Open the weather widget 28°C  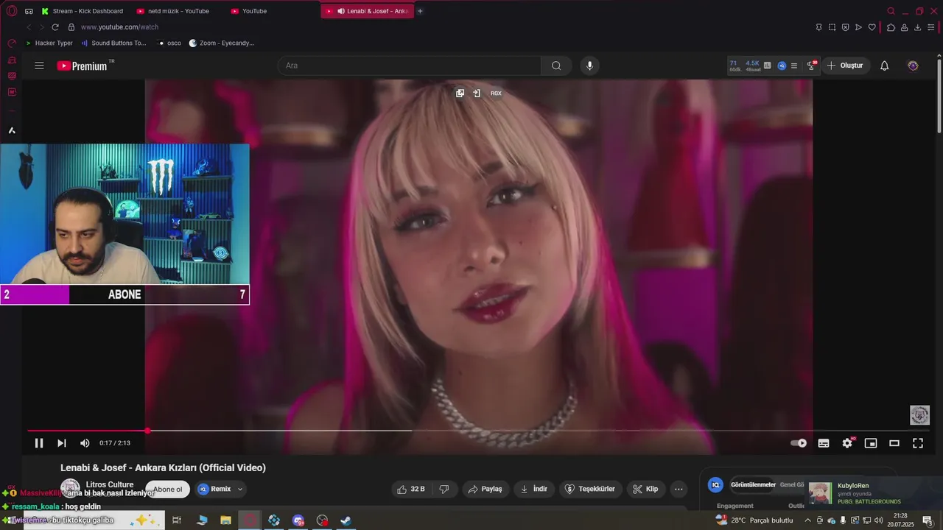tap(754, 520)
